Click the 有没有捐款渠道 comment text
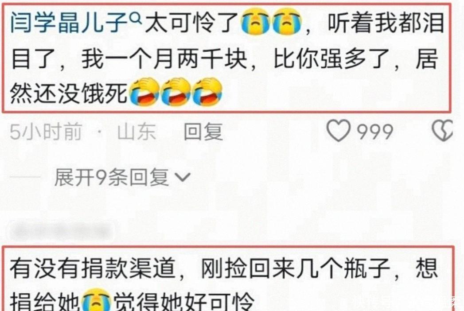The height and width of the screenshot is (311, 464). click(93, 268)
